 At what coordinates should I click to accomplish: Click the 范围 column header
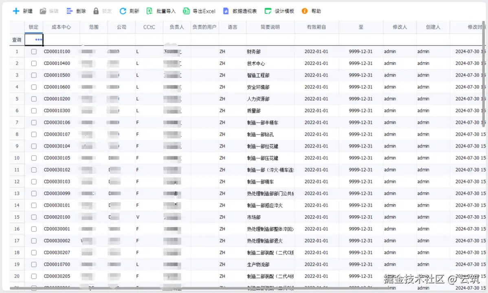(x=94, y=27)
